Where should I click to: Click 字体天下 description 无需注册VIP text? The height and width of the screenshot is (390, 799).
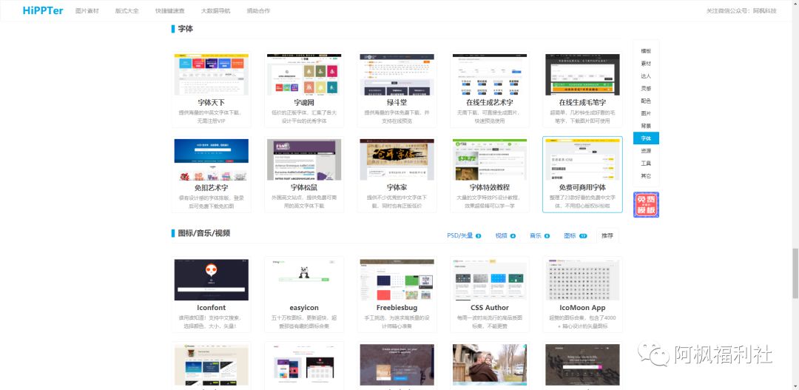212,121
